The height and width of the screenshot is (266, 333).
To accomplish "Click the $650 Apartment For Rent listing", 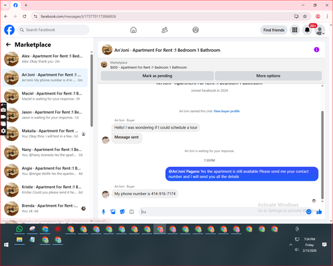I will click(x=149, y=67).
